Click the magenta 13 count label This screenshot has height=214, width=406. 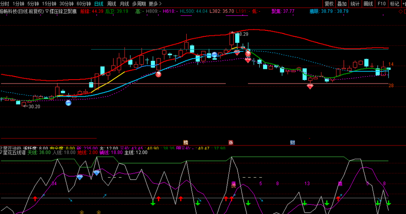[x=307, y=184]
